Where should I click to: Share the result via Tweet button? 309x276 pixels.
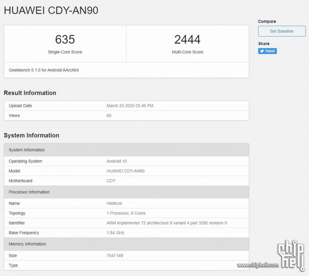(x=267, y=51)
